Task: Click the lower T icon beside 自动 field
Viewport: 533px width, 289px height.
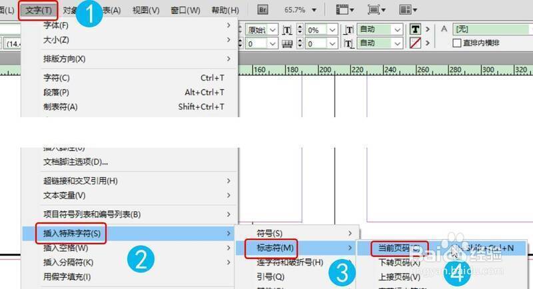Action: (348, 44)
